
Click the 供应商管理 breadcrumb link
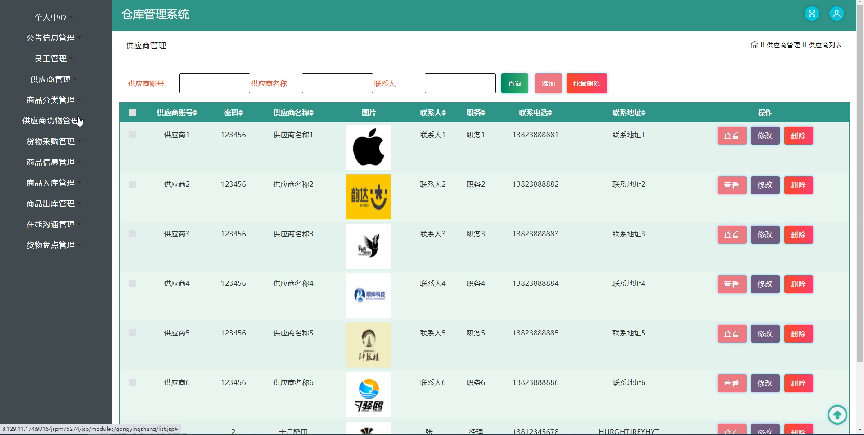(783, 45)
